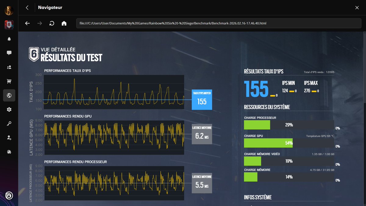Click the 'Ressources du système' heading
366x206 pixels.
coord(267,107)
